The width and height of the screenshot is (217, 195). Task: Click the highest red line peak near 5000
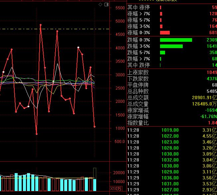[x=41, y=25]
